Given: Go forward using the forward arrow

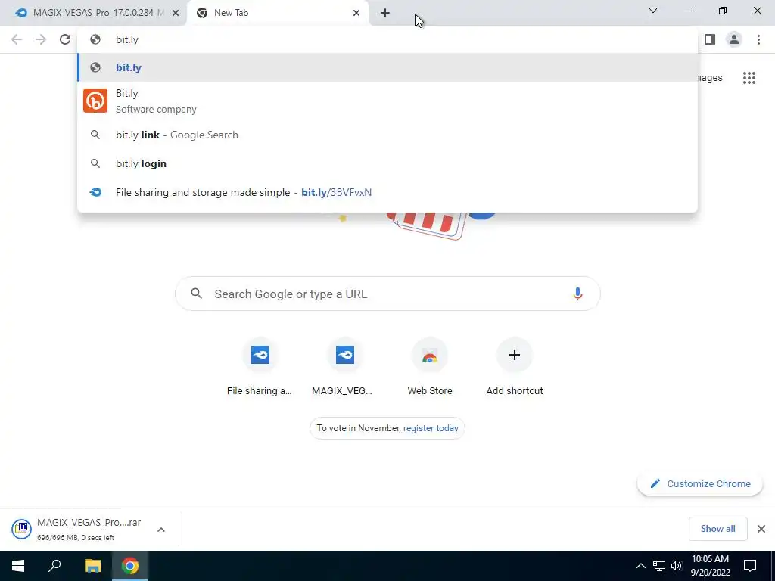Looking at the screenshot, I should (41, 39).
